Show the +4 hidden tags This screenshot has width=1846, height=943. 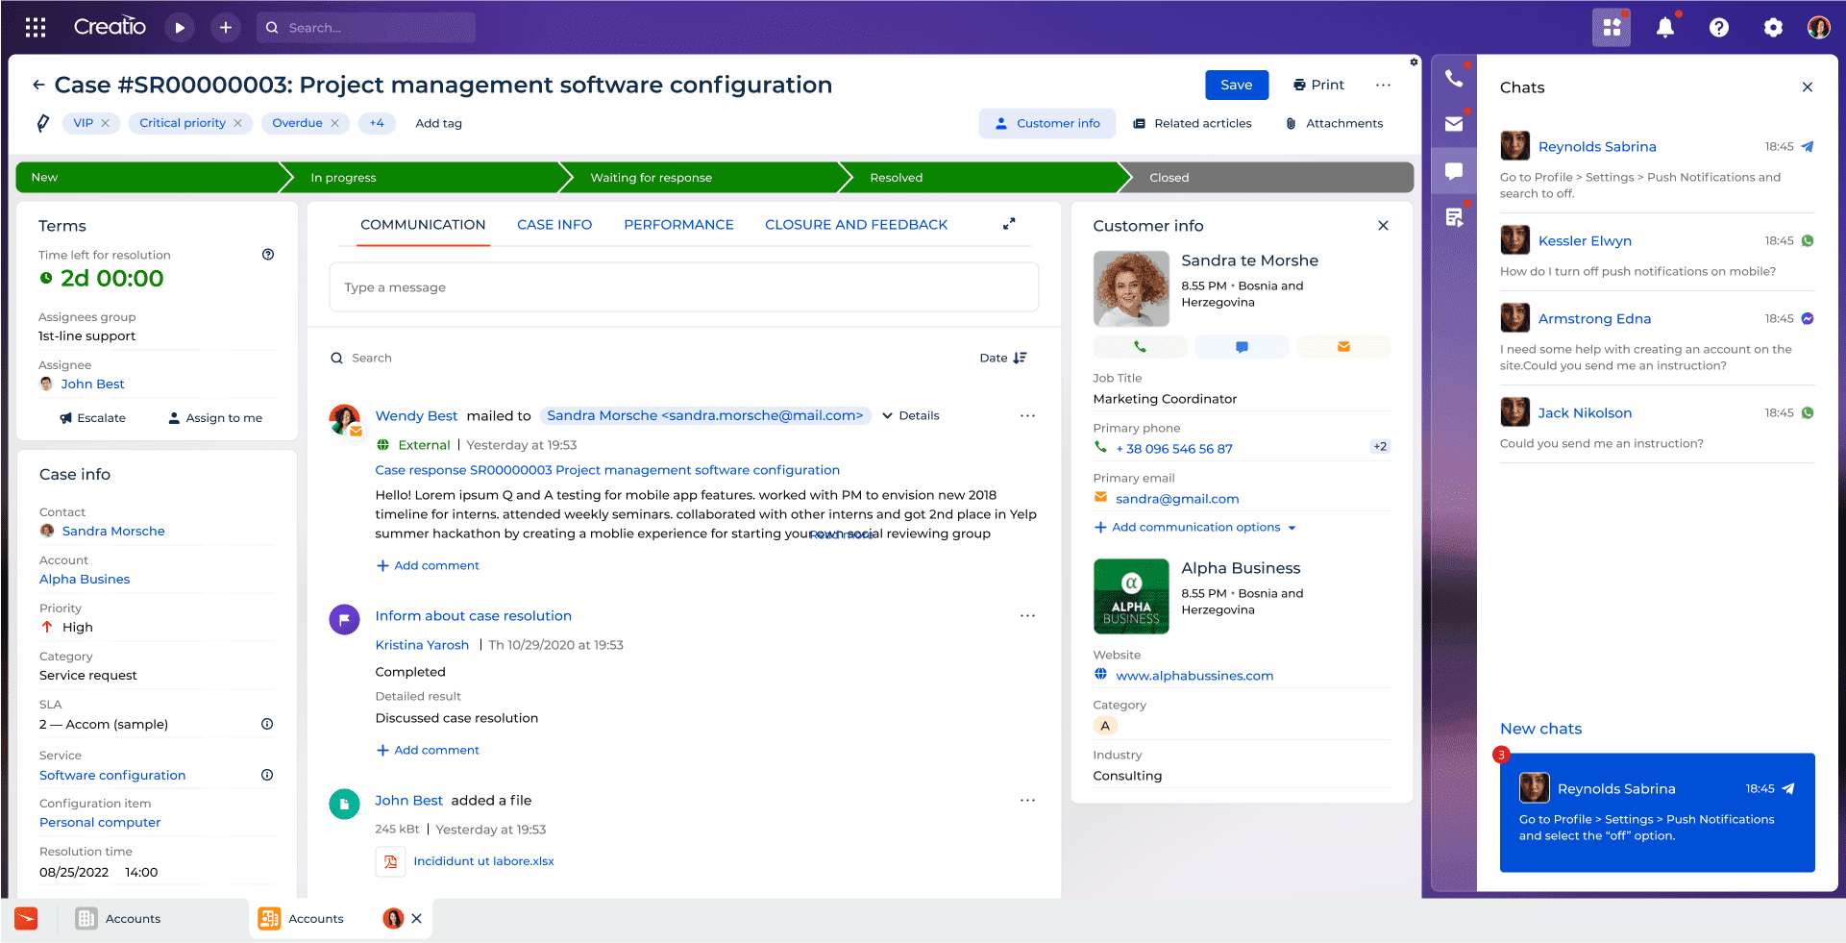(x=377, y=123)
